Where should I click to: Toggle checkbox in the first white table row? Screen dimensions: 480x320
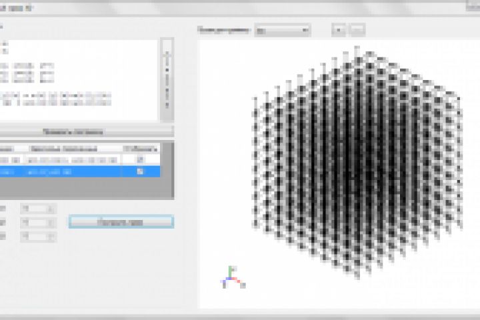140,159
